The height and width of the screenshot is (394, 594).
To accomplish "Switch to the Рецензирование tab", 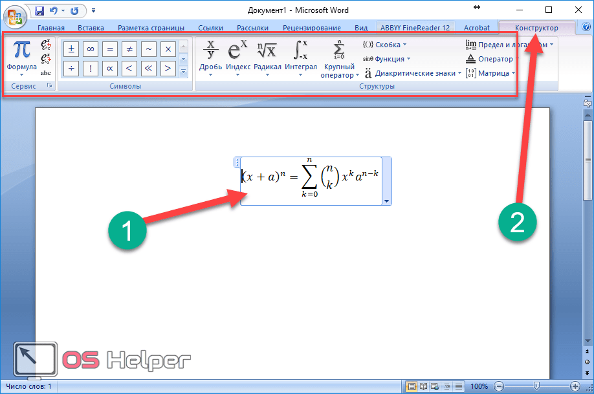I will point(311,28).
